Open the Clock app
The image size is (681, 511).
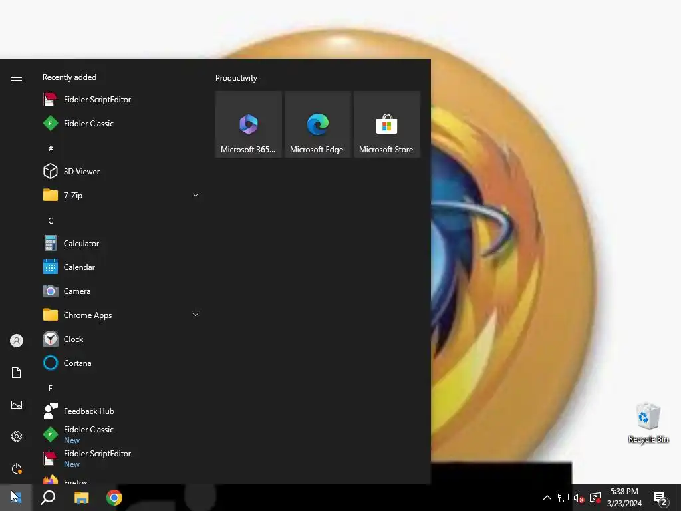coord(122,339)
